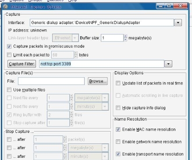This screenshot has width=192, height=160.
Task: Toggle Next file every megabyte(s) checkbox
Action: (9, 98)
